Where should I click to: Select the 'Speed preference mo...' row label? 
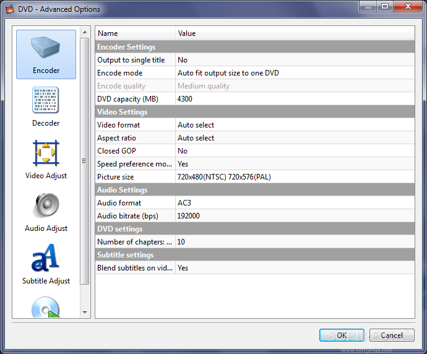click(134, 164)
